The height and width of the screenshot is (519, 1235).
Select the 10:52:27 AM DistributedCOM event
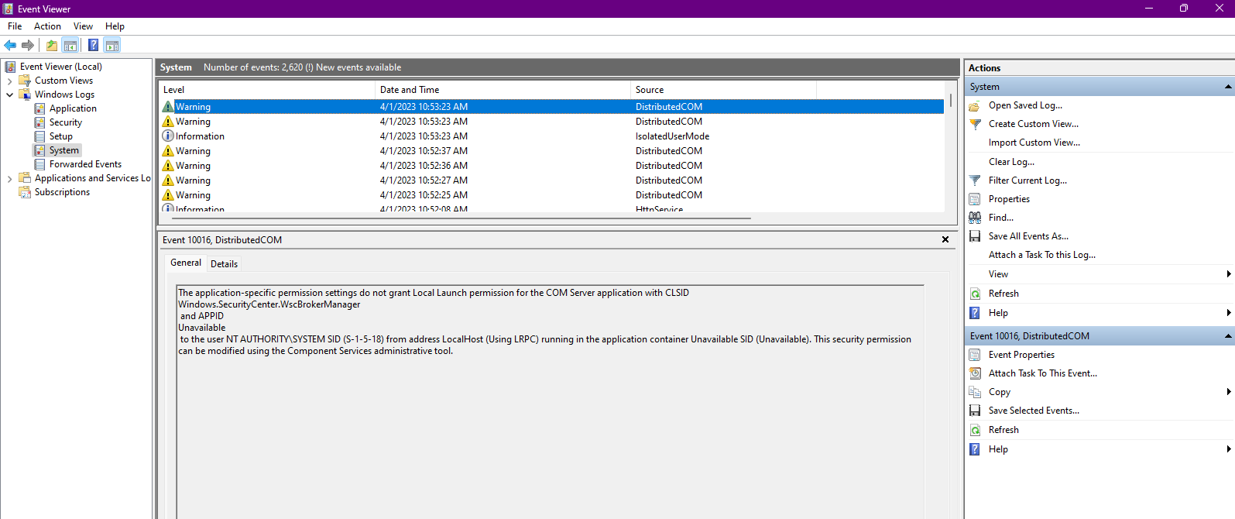tap(552, 180)
